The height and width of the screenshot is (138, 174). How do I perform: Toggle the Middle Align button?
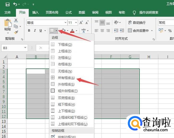(x=102, y=23)
